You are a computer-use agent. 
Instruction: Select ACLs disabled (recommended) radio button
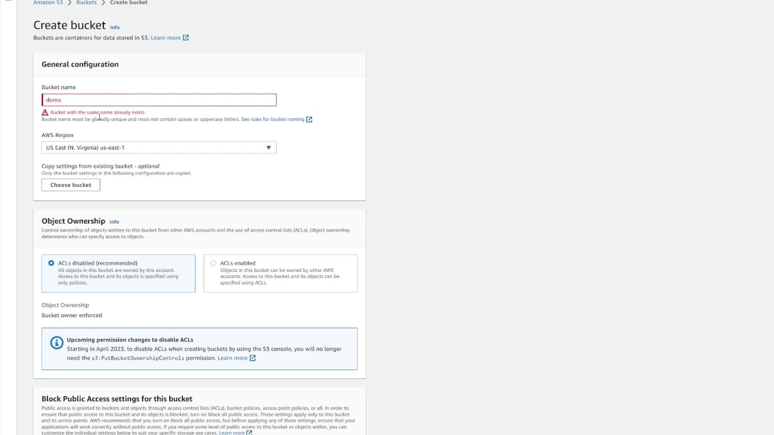click(x=51, y=263)
